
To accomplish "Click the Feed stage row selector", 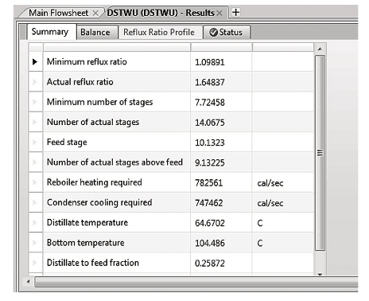I will coord(35,142).
